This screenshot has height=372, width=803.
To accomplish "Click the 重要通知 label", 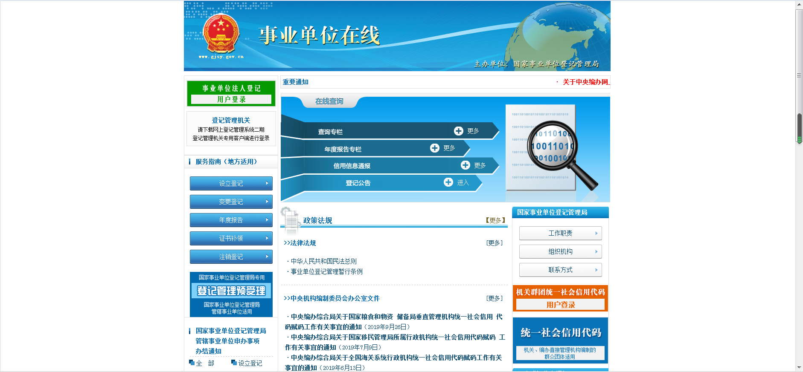I will click(x=295, y=82).
